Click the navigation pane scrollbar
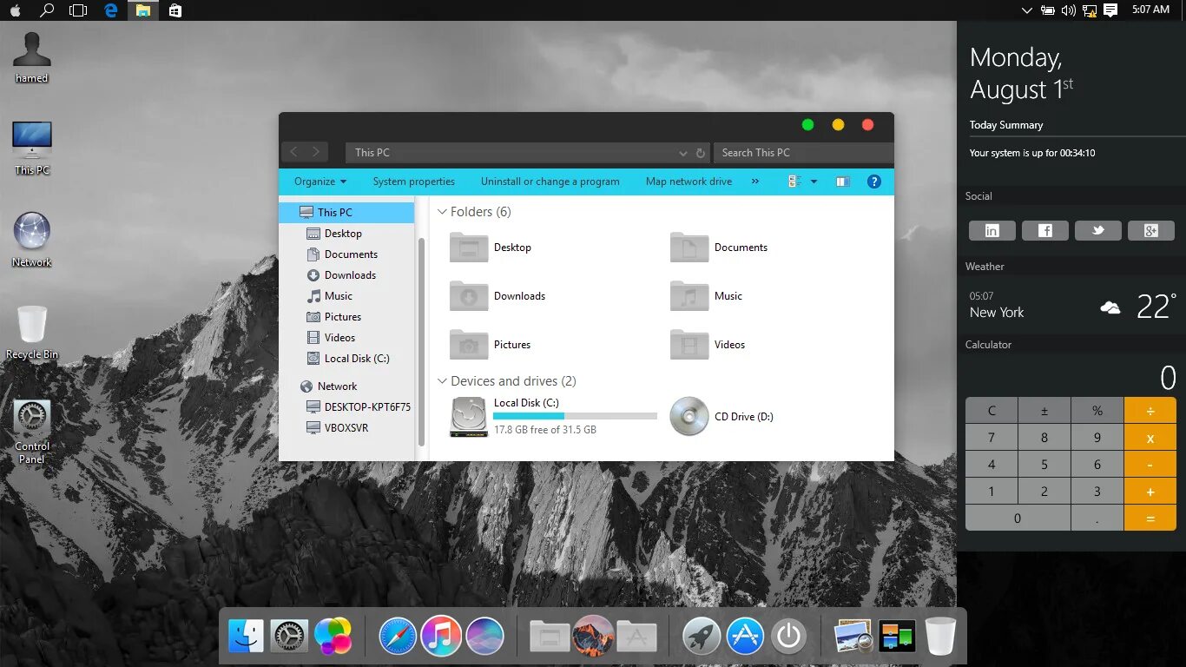Image resolution: width=1186 pixels, height=667 pixels. 421,341
